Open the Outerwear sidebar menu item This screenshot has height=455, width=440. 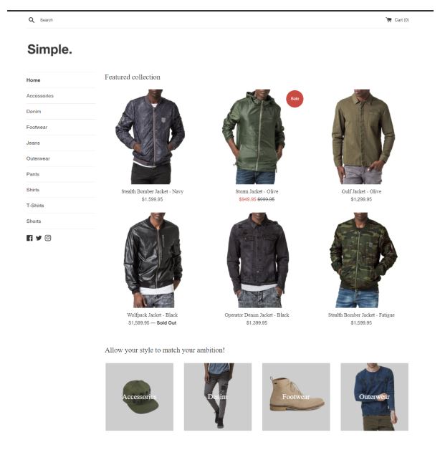(x=38, y=158)
